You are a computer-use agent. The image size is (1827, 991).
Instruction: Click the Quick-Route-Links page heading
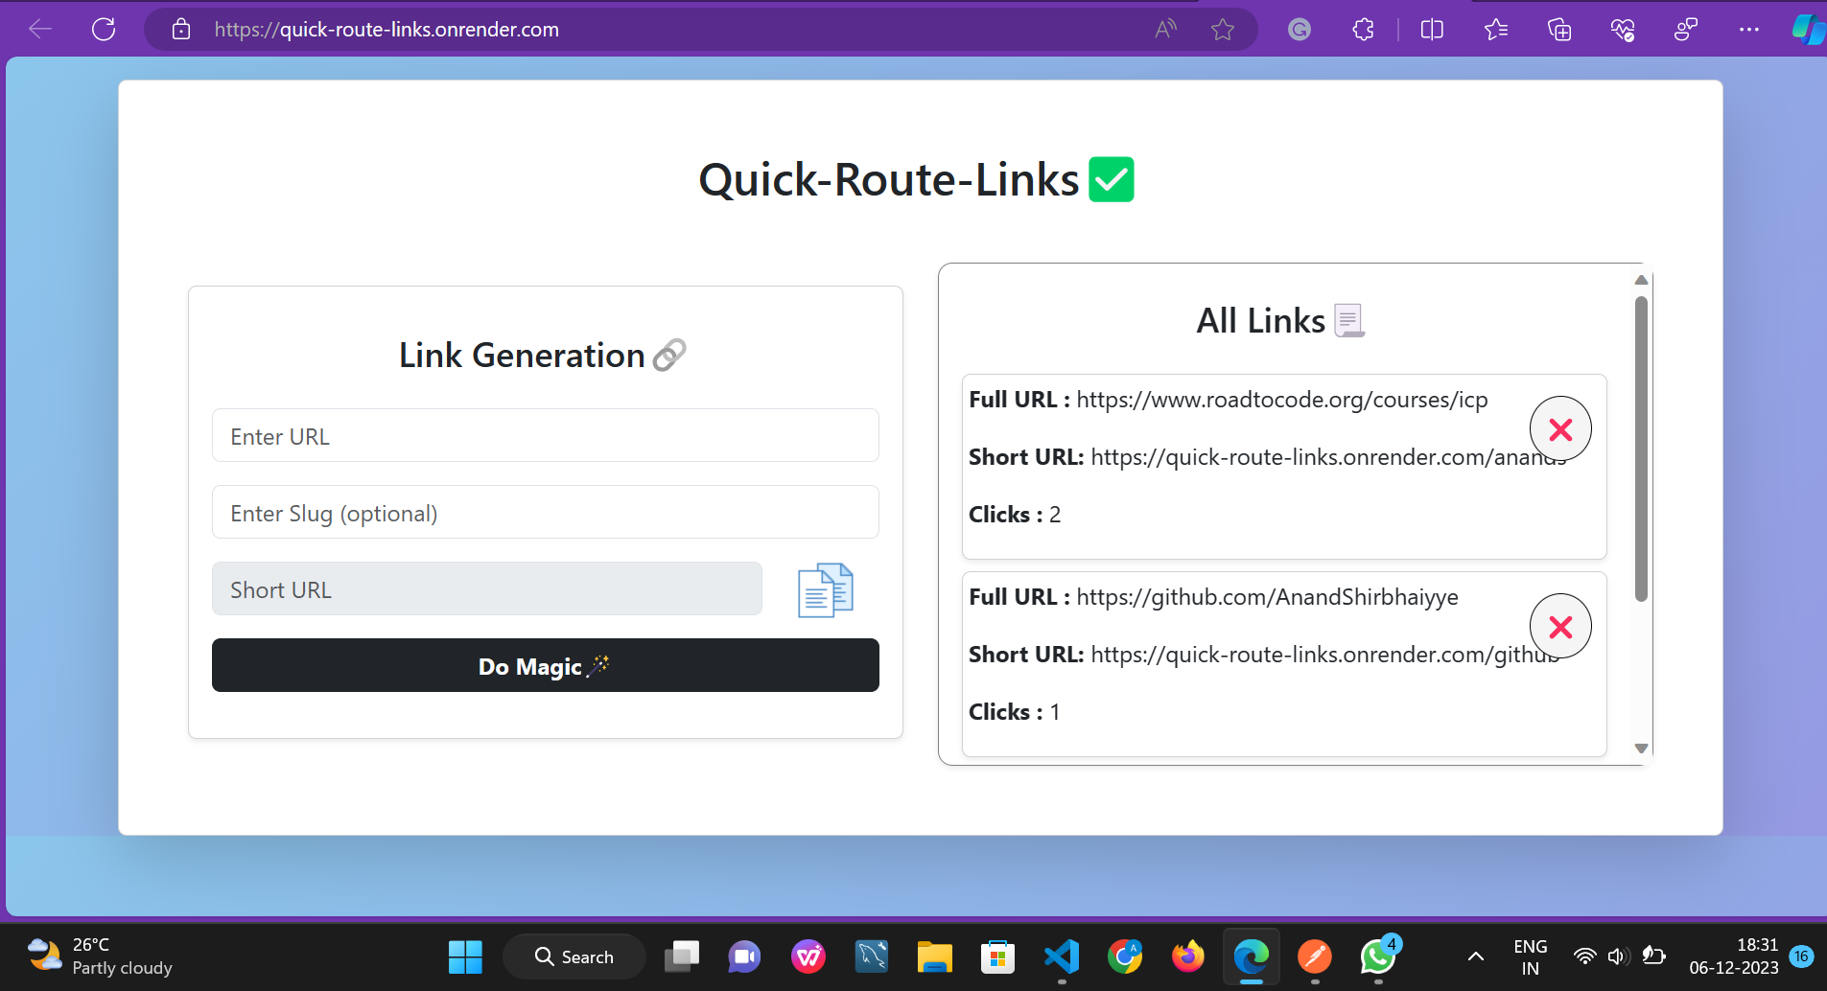(x=916, y=179)
